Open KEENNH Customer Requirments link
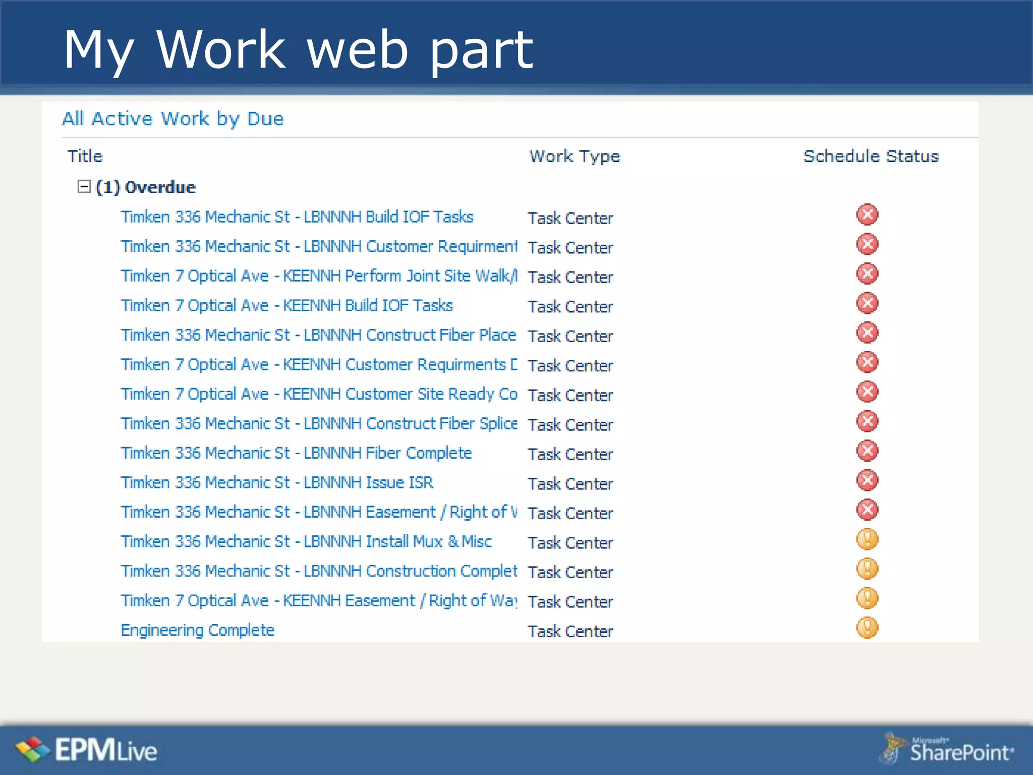The height and width of the screenshot is (775, 1033). (319, 364)
